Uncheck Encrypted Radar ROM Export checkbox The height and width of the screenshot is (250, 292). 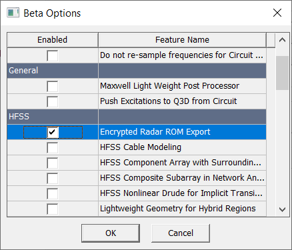53,132
